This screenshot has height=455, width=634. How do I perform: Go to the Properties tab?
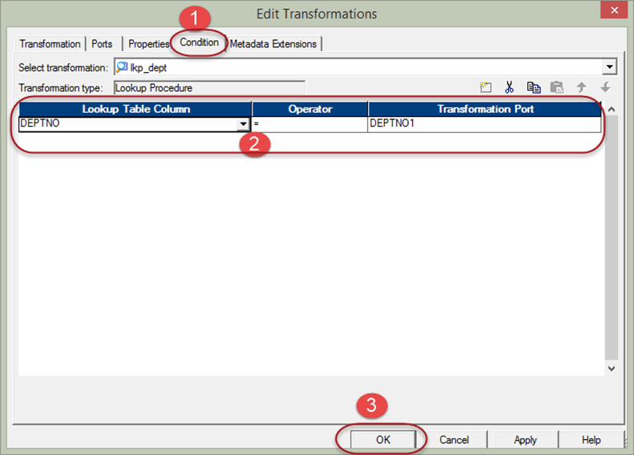[149, 44]
